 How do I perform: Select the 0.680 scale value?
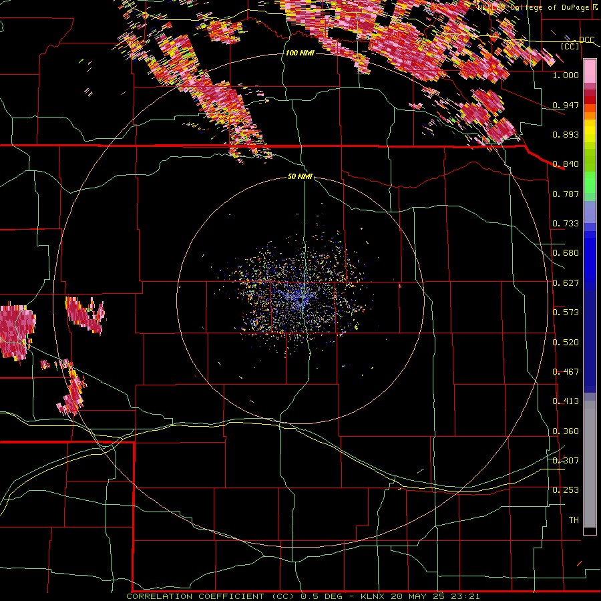coord(566,253)
